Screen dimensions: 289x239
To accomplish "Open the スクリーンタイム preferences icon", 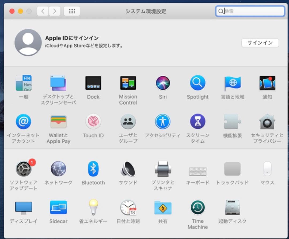I will tap(197, 122).
